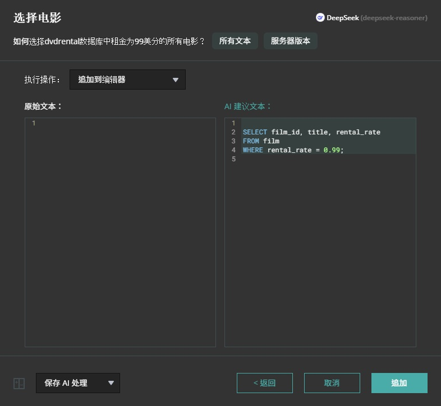The width and height of the screenshot is (441, 406).
Task: Toggle the split layout icon at bottom-left
Action: tap(19, 383)
